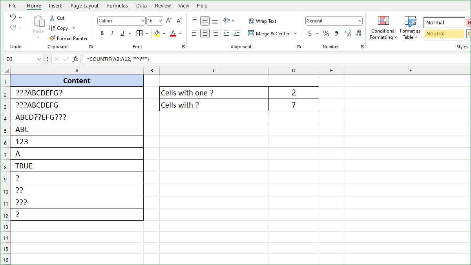Toggle Italic formatting
This screenshot has width=471, height=265.
tap(112, 33)
